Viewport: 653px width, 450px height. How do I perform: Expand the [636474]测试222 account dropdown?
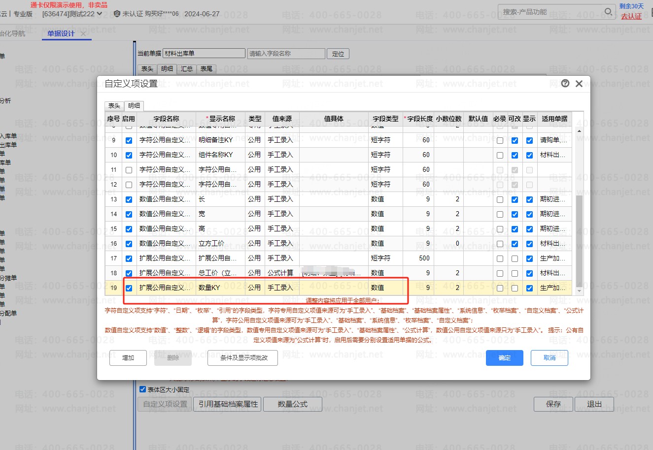pyautogui.click(x=100, y=14)
